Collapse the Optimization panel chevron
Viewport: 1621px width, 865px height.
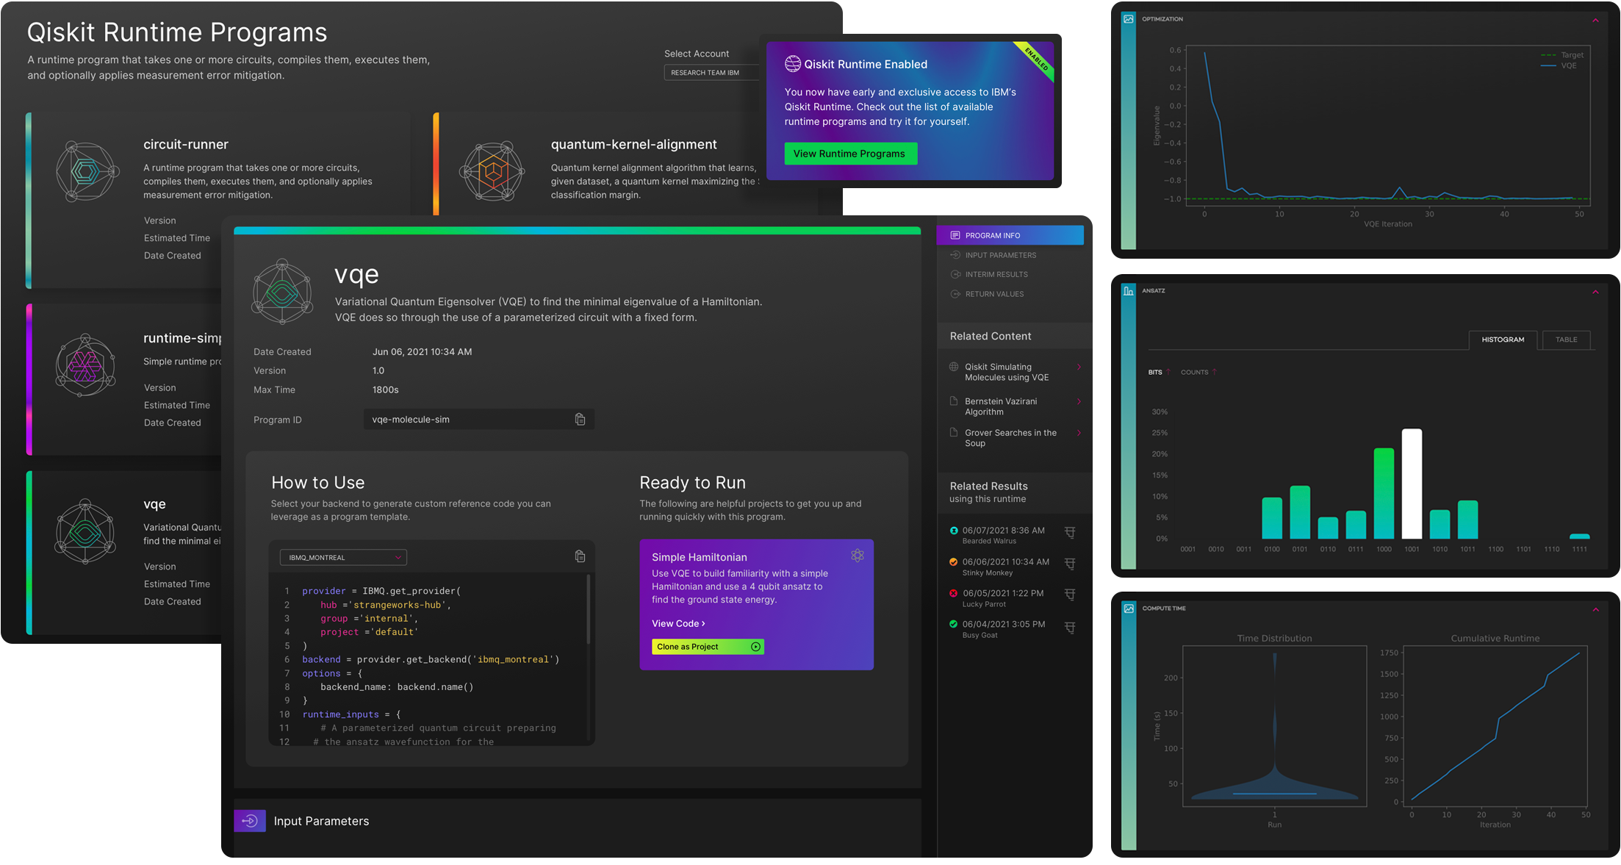(1595, 21)
